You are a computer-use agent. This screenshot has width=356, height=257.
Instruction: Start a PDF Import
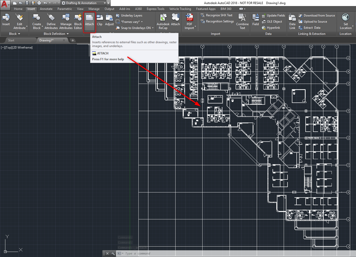pos(190,20)
